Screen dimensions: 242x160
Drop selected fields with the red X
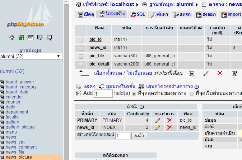coord(220,73)
